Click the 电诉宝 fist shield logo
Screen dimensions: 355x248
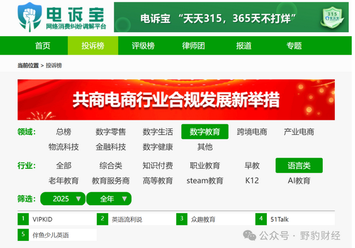click(30, 17)
